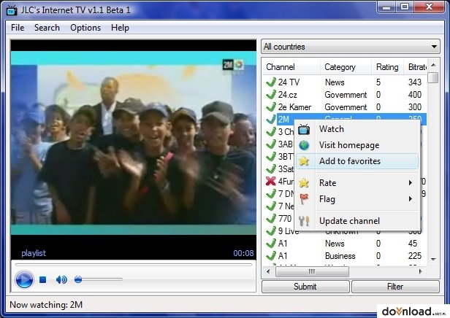Image resolution: width=450 pixels, height=318 pixels.
Task: Expand the Flag submenu
Action: pyautogui.click(x=357, y=199)
